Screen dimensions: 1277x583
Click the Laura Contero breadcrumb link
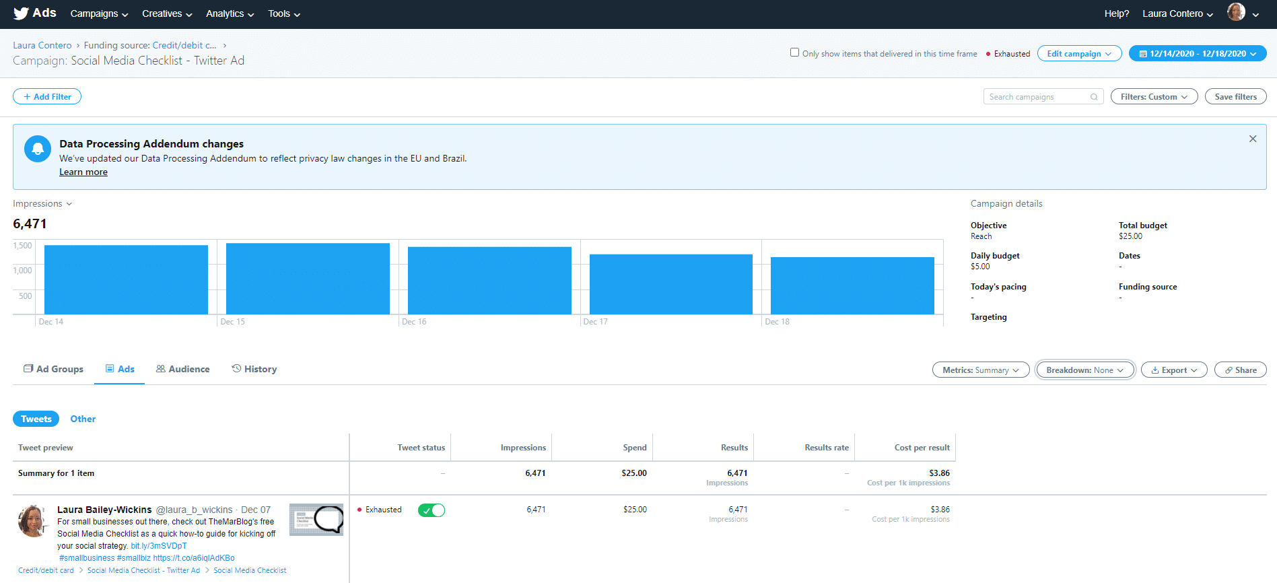42,45
